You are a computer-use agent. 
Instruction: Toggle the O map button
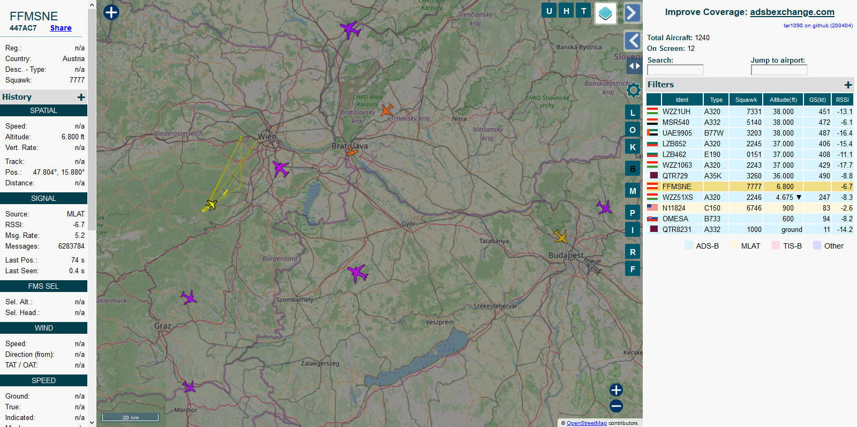click(633, 130)
